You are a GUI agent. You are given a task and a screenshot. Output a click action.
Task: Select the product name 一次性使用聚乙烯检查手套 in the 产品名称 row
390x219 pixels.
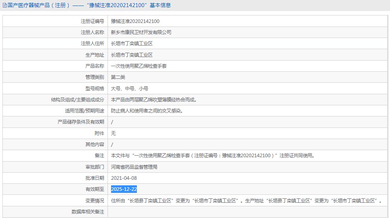tap(139, 66)
